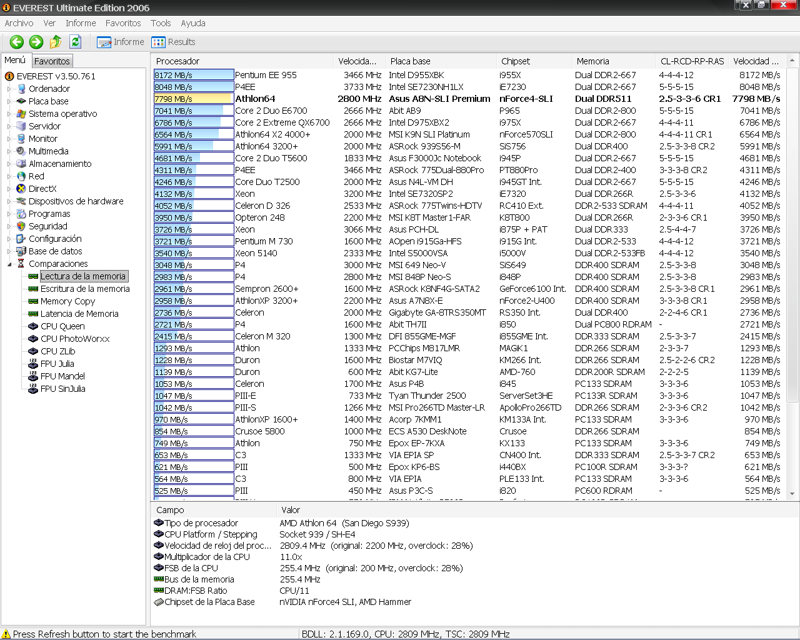
Task: Expand the Multimedia tree node
Action: click(x=9, y=151)
